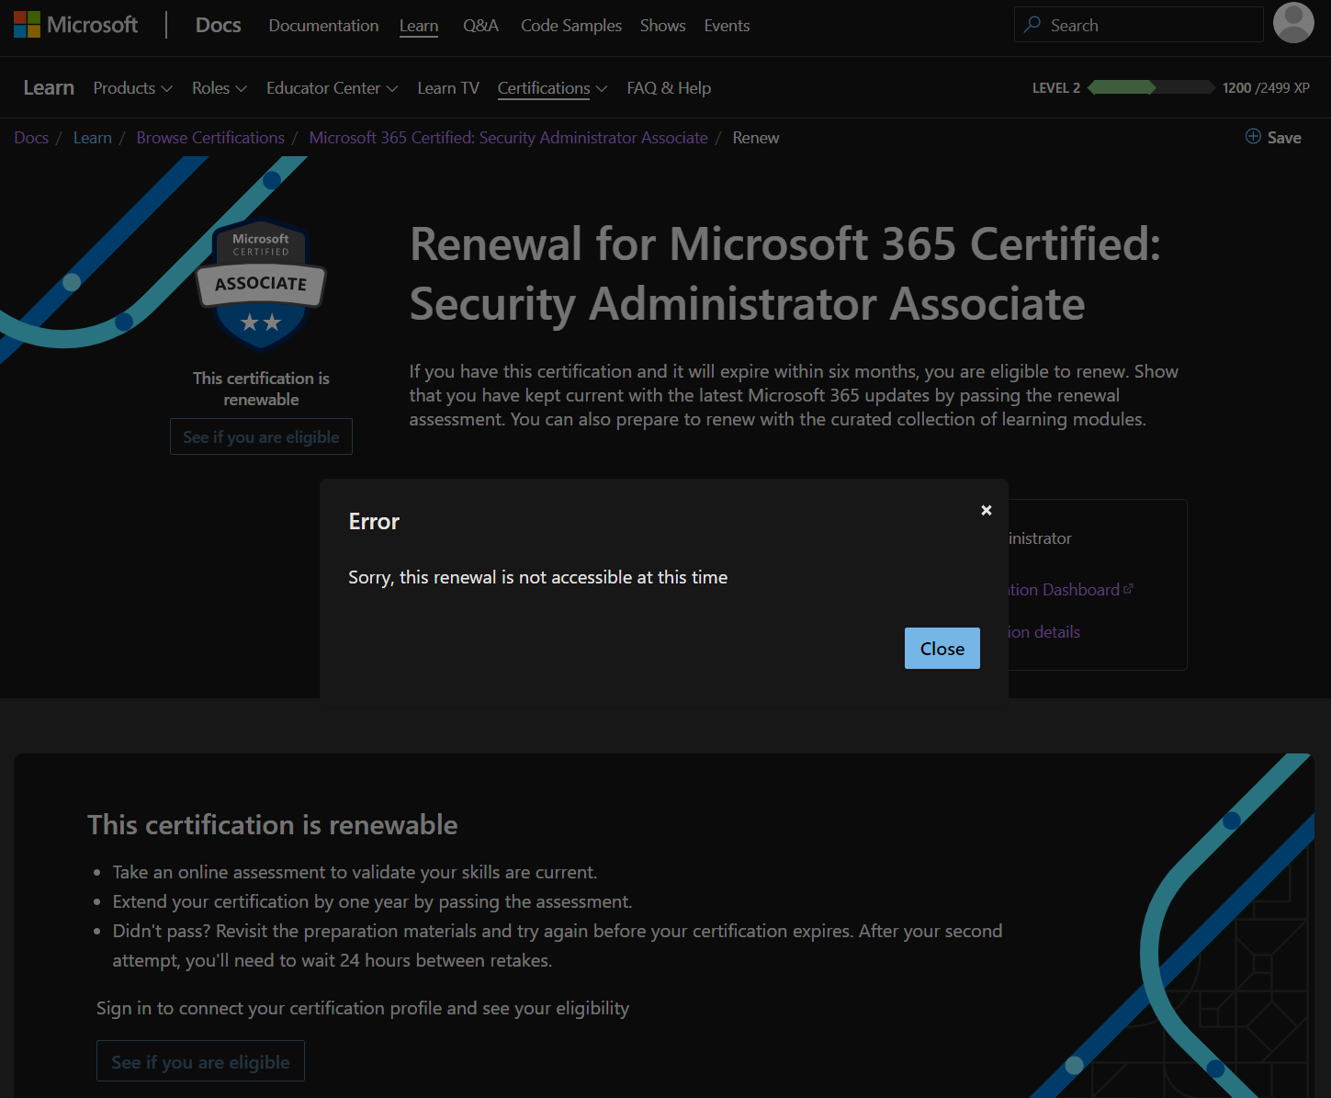Open the FAQ & Help section
This screenshot has height=1098, width=1331.
tap(669, 87)
